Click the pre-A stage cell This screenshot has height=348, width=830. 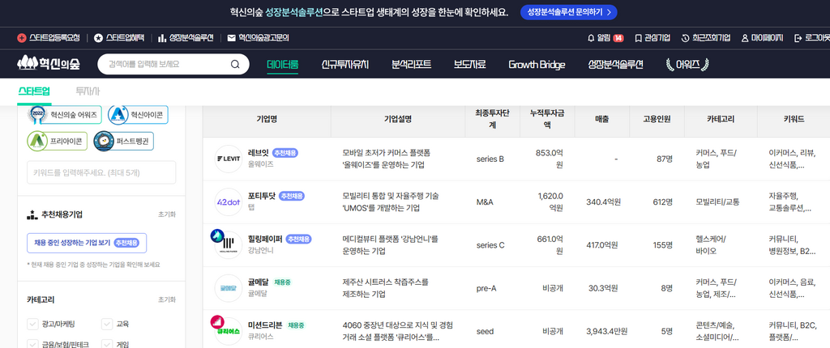486,288
